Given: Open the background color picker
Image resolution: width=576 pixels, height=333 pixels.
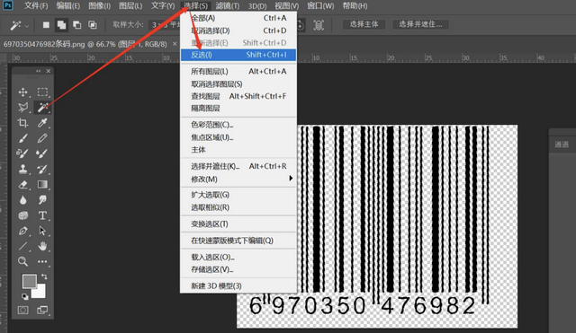Looking at the screenshot, I should tap(40, 293).
